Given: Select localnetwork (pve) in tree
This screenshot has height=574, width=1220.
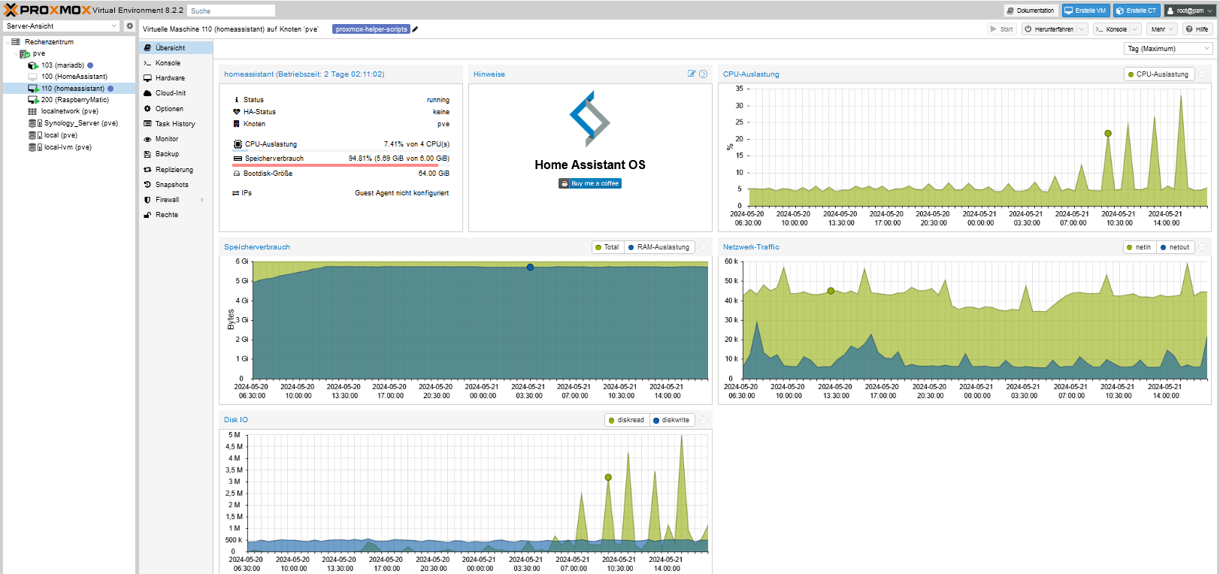Looking at the screenshot, I should [x=69, y=111].
